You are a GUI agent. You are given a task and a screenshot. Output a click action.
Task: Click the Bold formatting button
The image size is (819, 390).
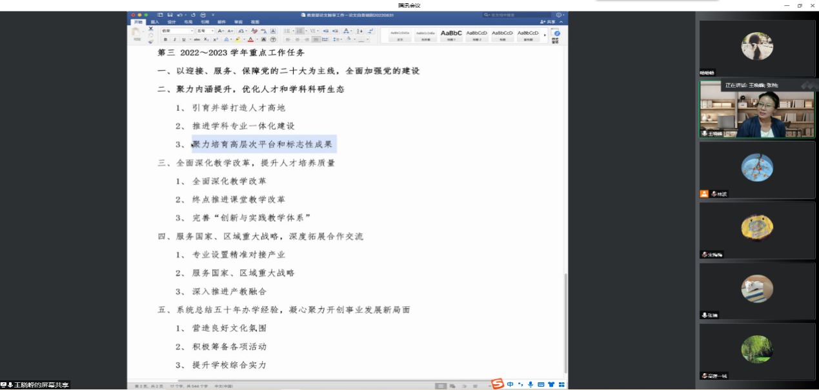[165, 39]
